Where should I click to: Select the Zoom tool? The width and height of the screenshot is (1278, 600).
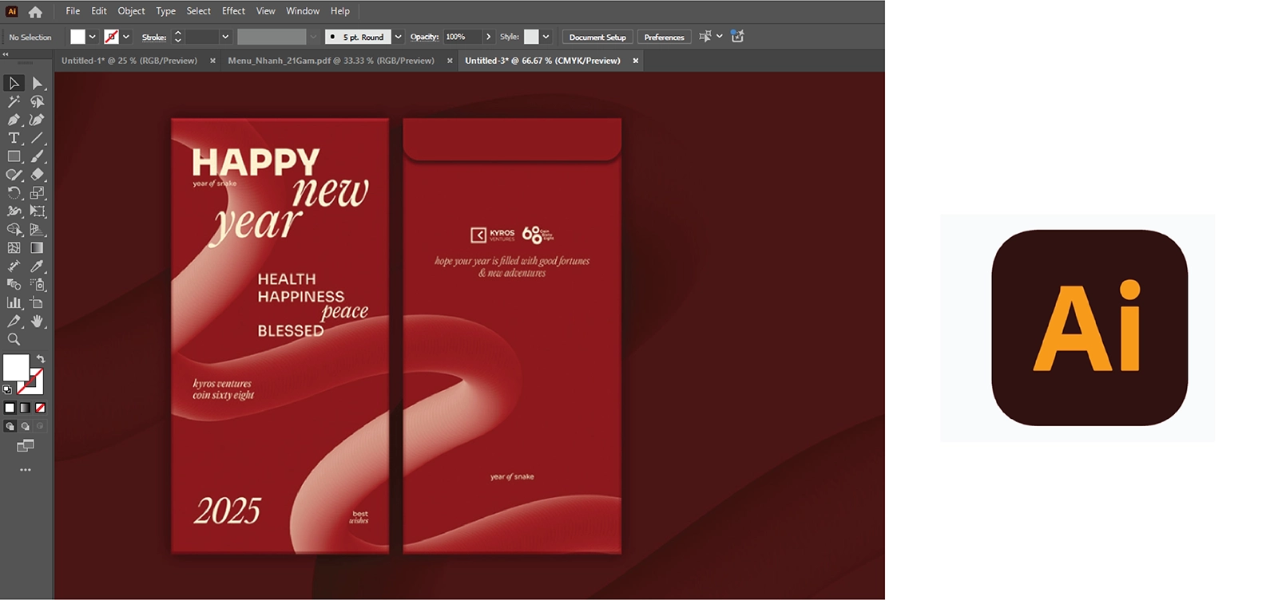(x=14, y=340)
